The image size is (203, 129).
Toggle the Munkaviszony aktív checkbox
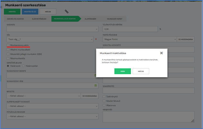pos(8,45)
